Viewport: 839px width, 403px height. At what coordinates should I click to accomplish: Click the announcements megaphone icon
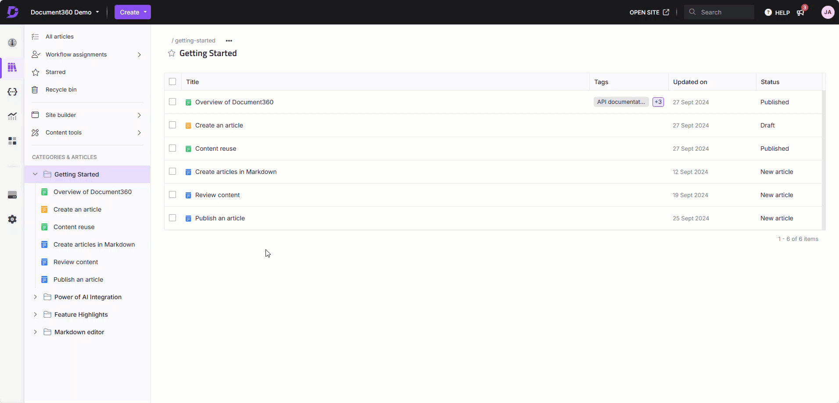coord(800,12)
